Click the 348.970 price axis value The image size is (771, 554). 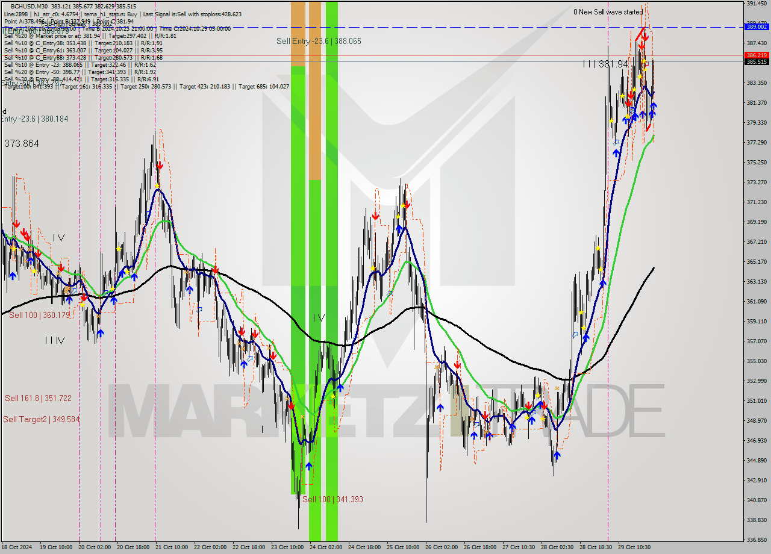coord(757,420)
